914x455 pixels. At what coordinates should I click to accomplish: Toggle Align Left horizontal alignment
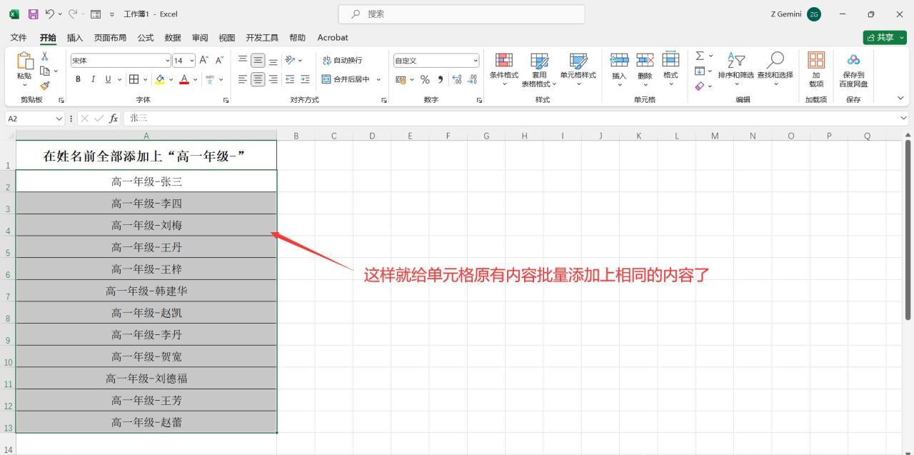pos(243,79)
